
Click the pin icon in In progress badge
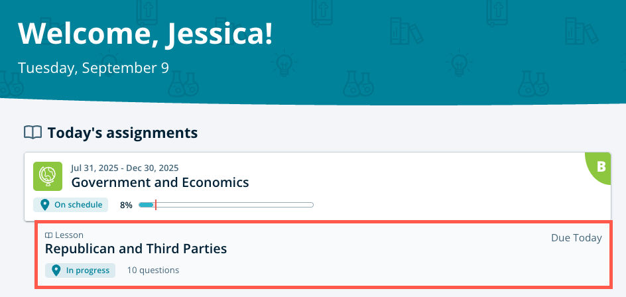click(x=56, y=270)
